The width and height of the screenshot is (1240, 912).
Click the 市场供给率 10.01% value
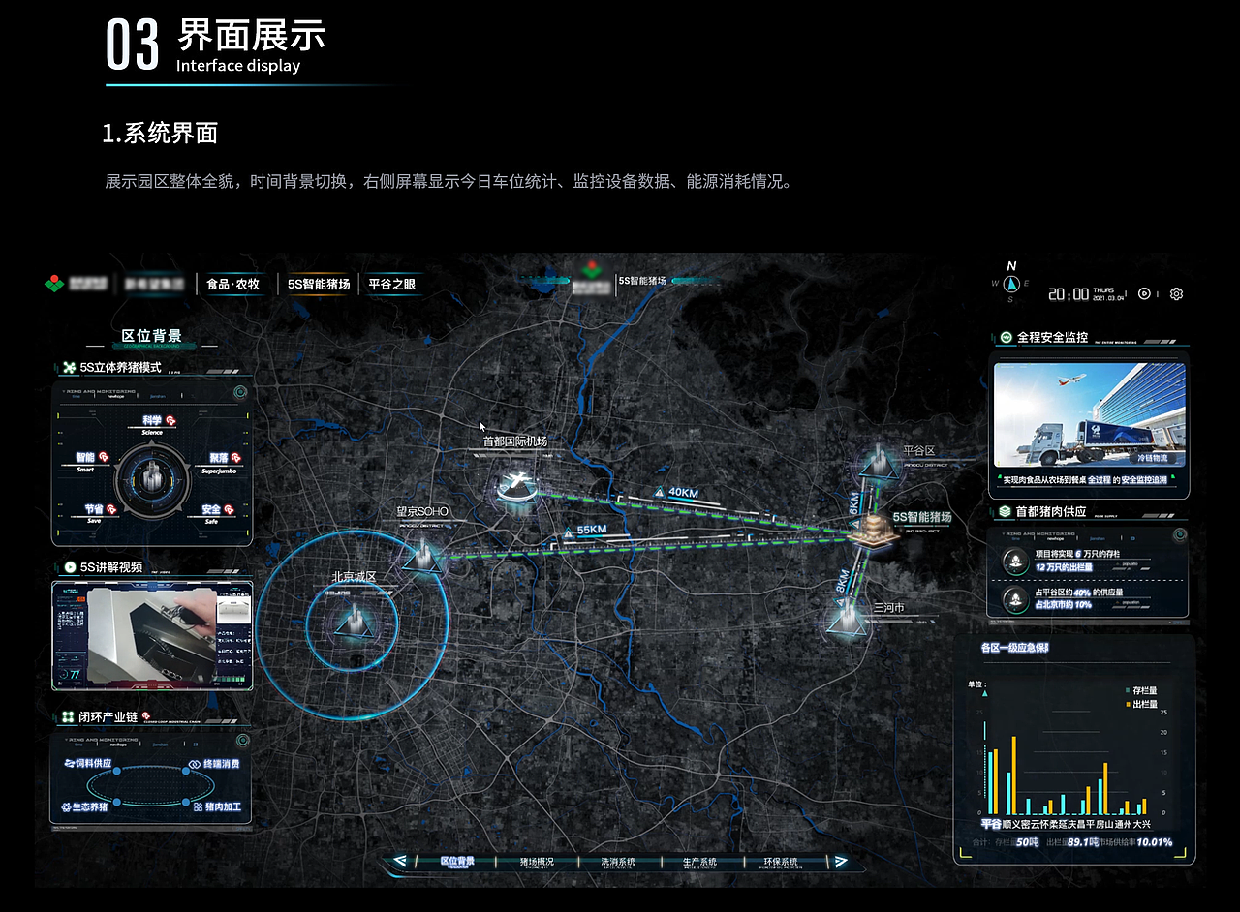click(x=1154, y=842)
